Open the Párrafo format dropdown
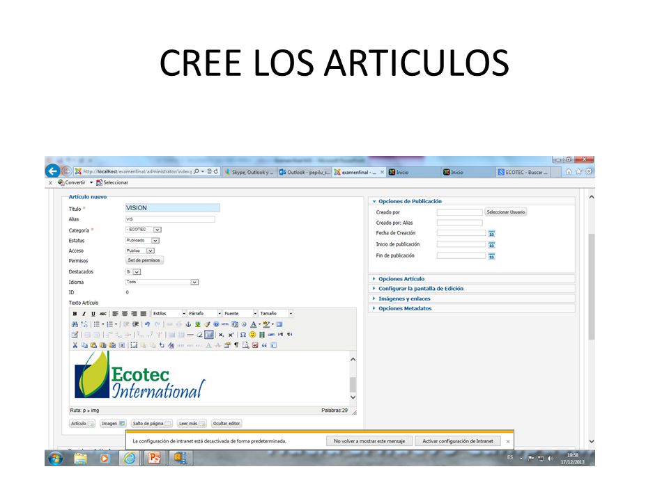The height and width of the screenshot is (501, 669). click(205, 314)
